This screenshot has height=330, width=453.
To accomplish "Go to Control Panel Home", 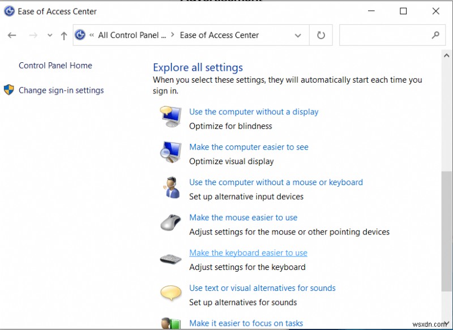I will point(55,65).
